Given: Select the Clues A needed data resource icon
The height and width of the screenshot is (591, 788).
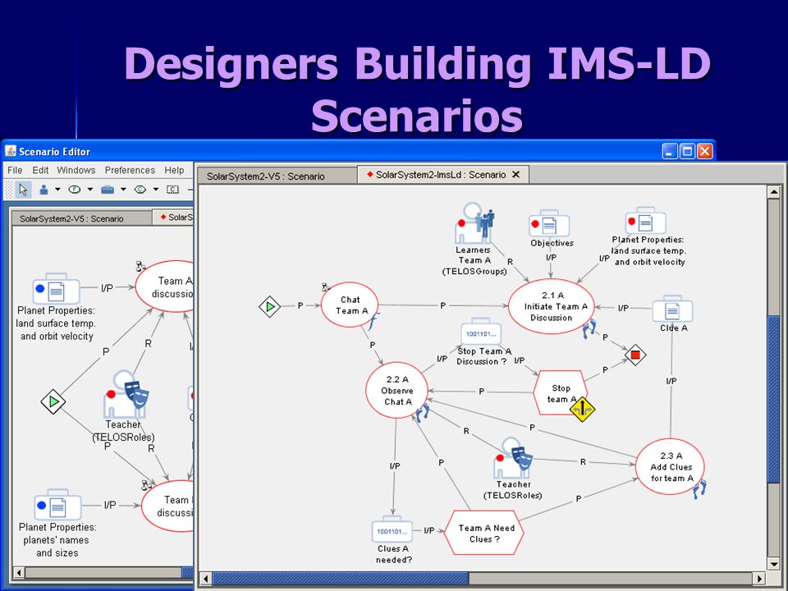Looking at the screenshot, I should pos(392,529).
